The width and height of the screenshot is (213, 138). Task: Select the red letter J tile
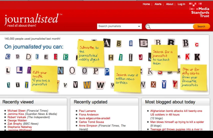pos(141,57)
